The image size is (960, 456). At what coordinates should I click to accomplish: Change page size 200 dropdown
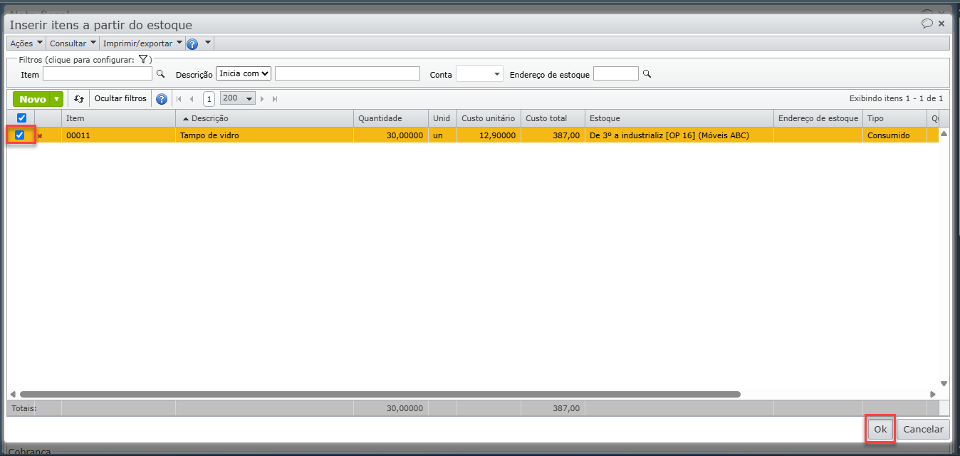(x=238, y=99)
